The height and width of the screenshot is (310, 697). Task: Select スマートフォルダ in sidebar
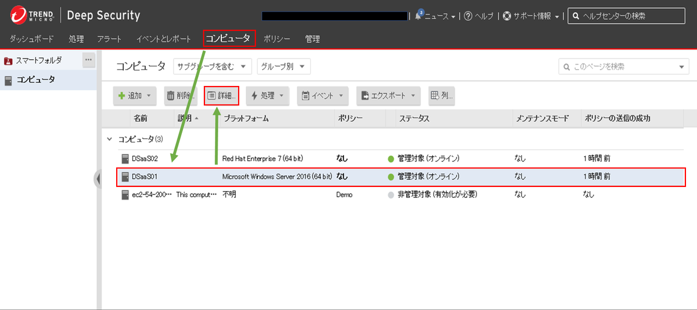click(x=38, y=60)
